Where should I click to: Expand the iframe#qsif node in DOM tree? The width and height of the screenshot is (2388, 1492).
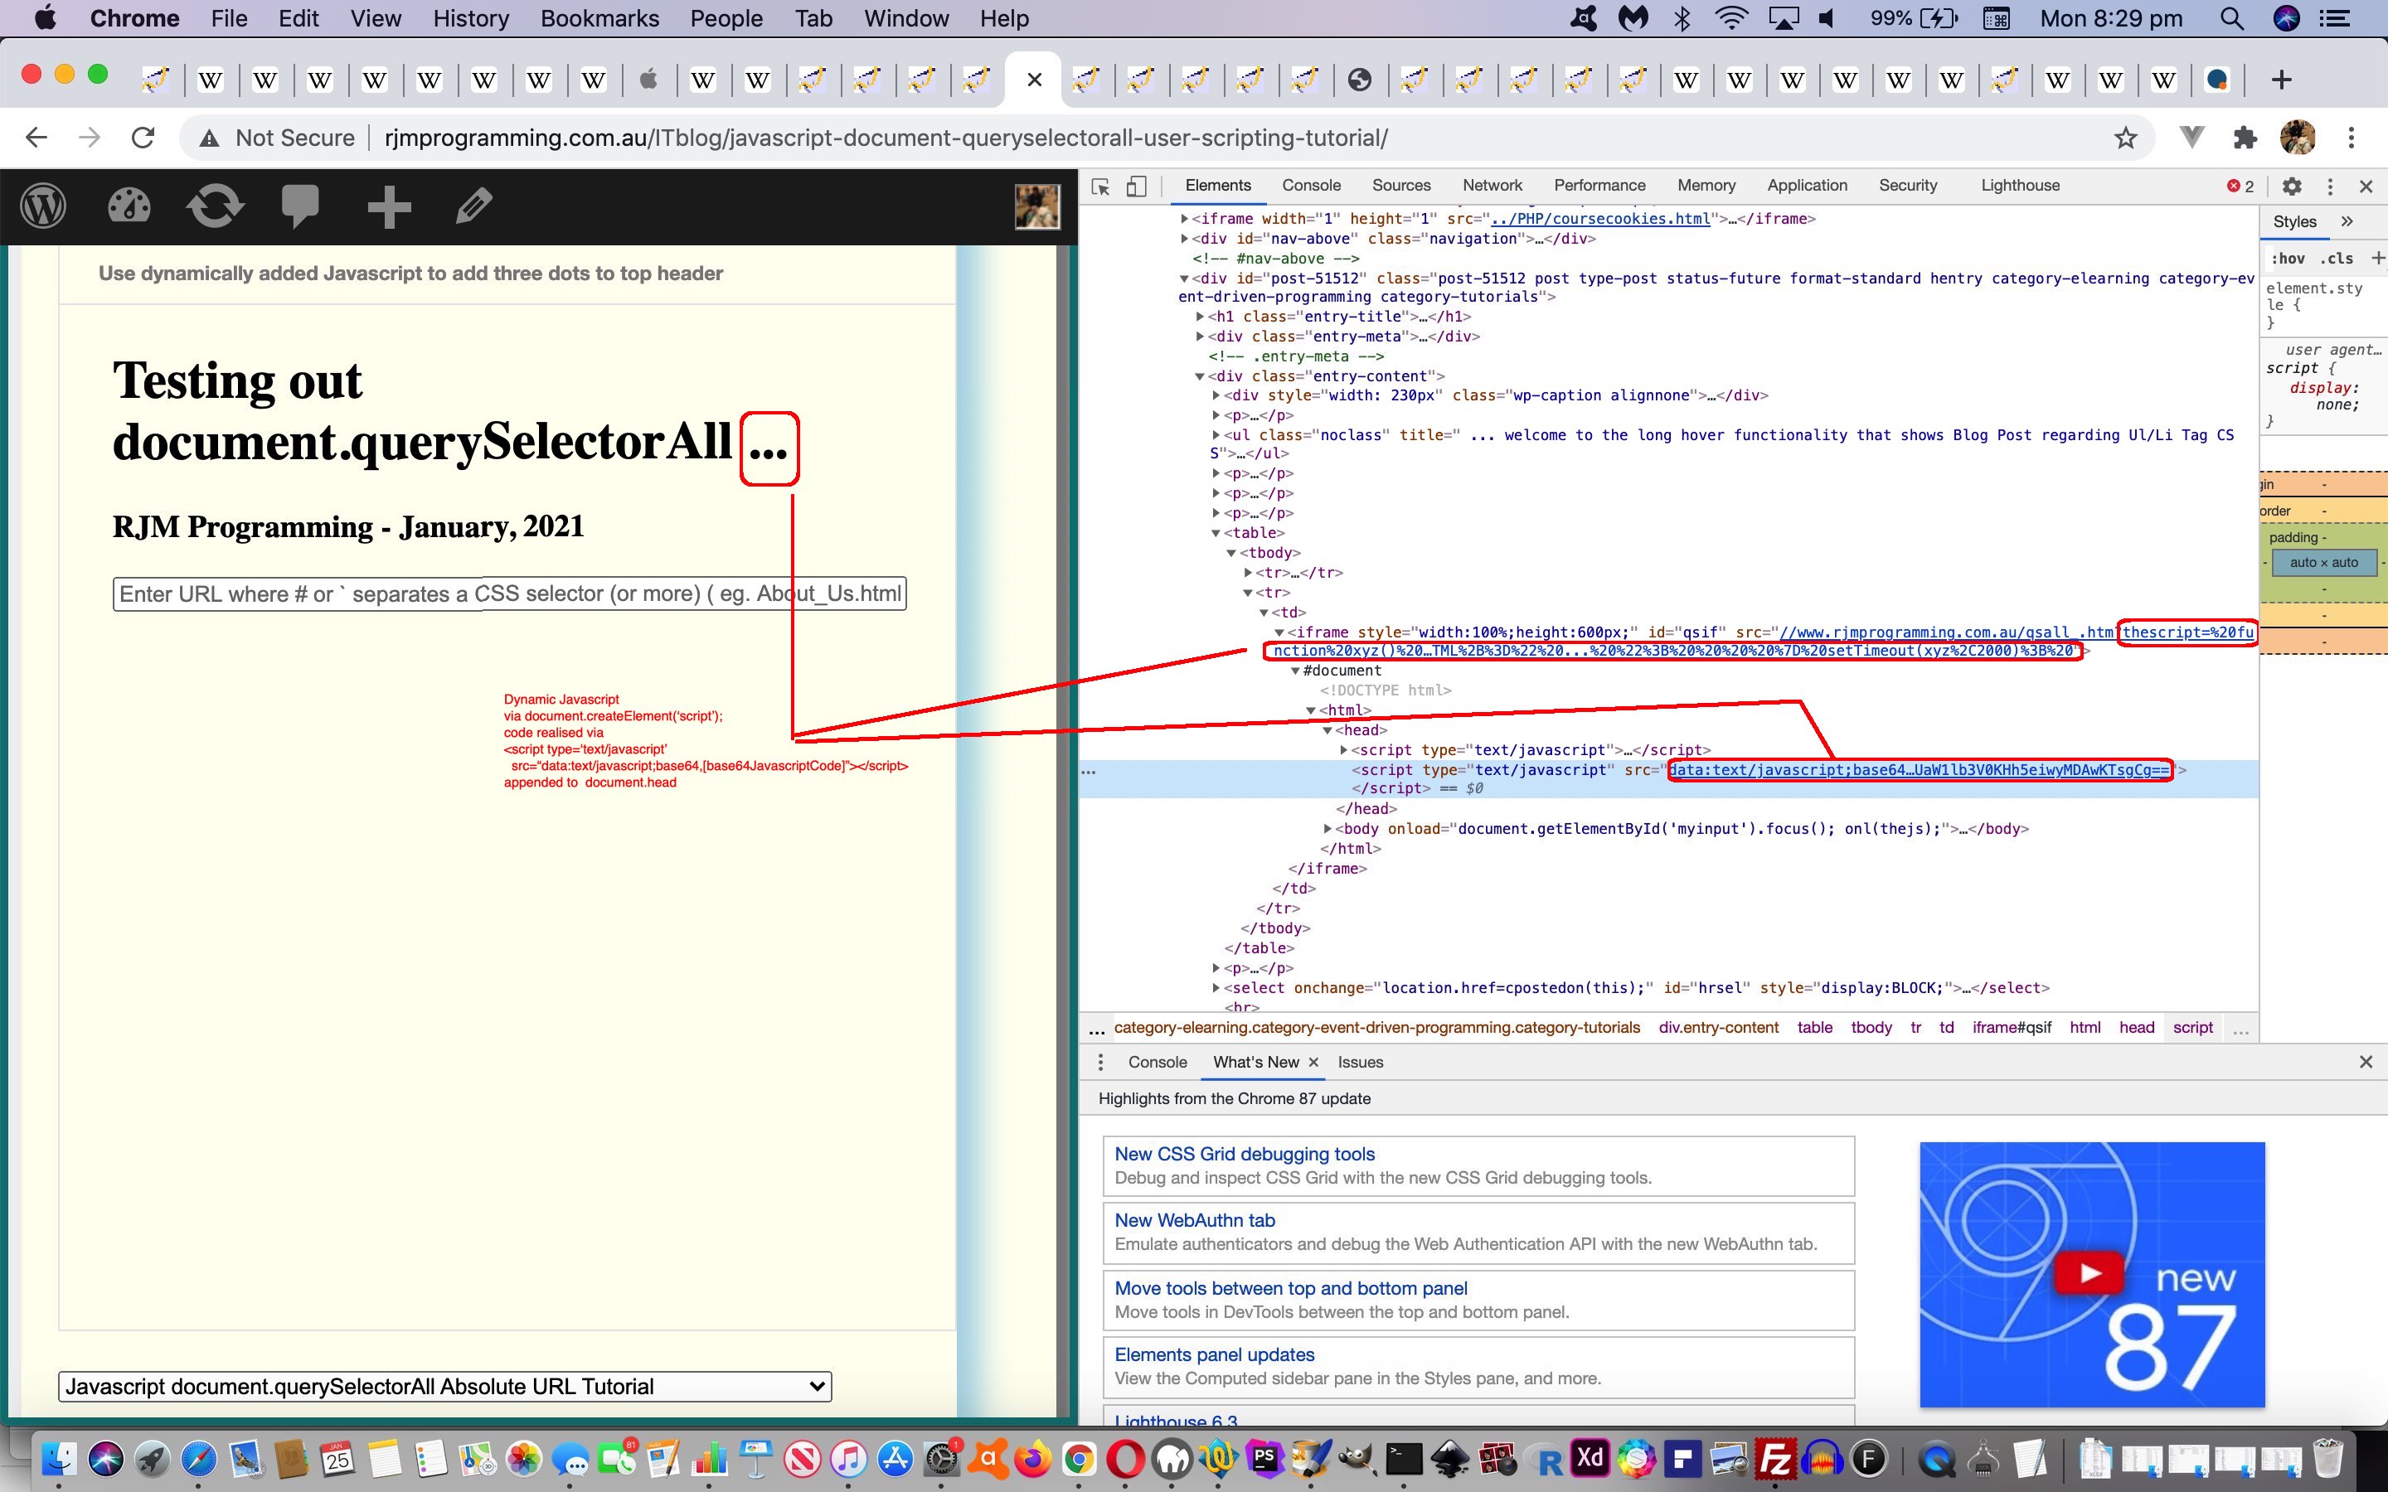1278,631
